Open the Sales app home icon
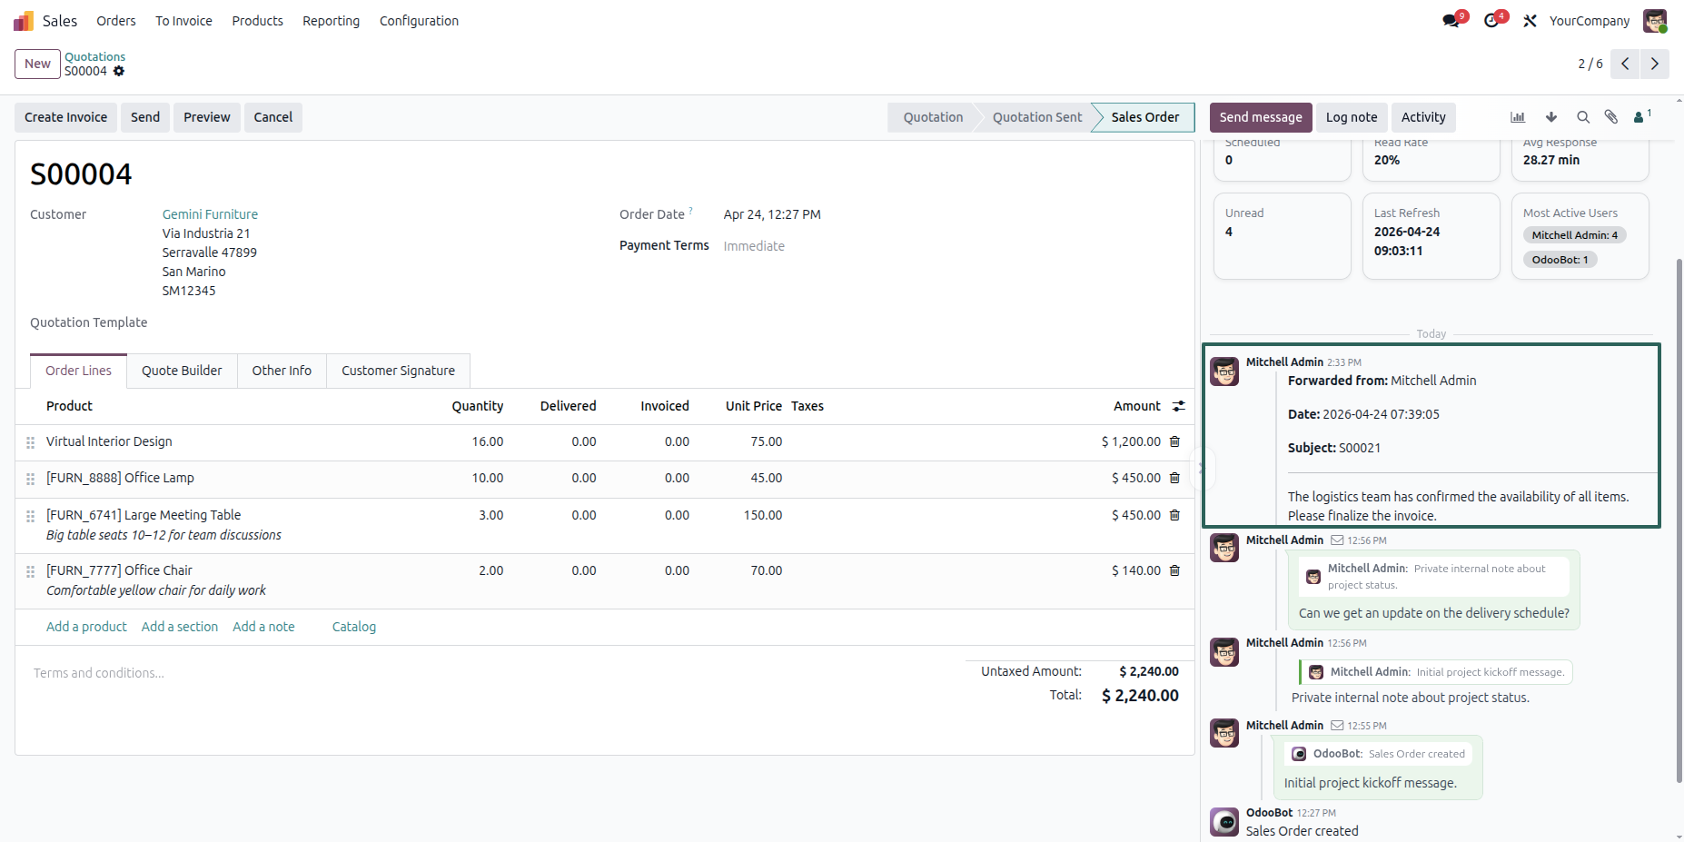Screen dimensions: 1684x842 click(x=24, y=21)
